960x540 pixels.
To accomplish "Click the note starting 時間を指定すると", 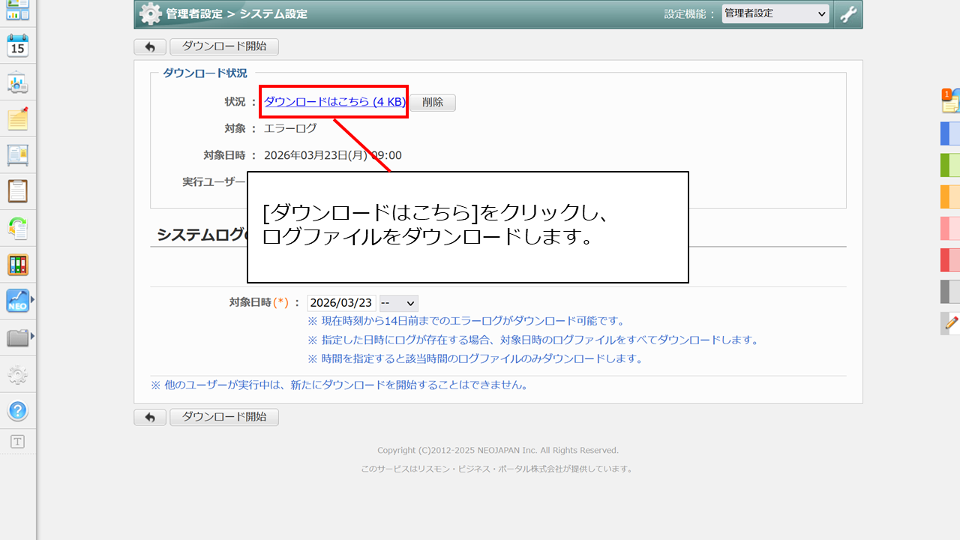I will point(475,358).
